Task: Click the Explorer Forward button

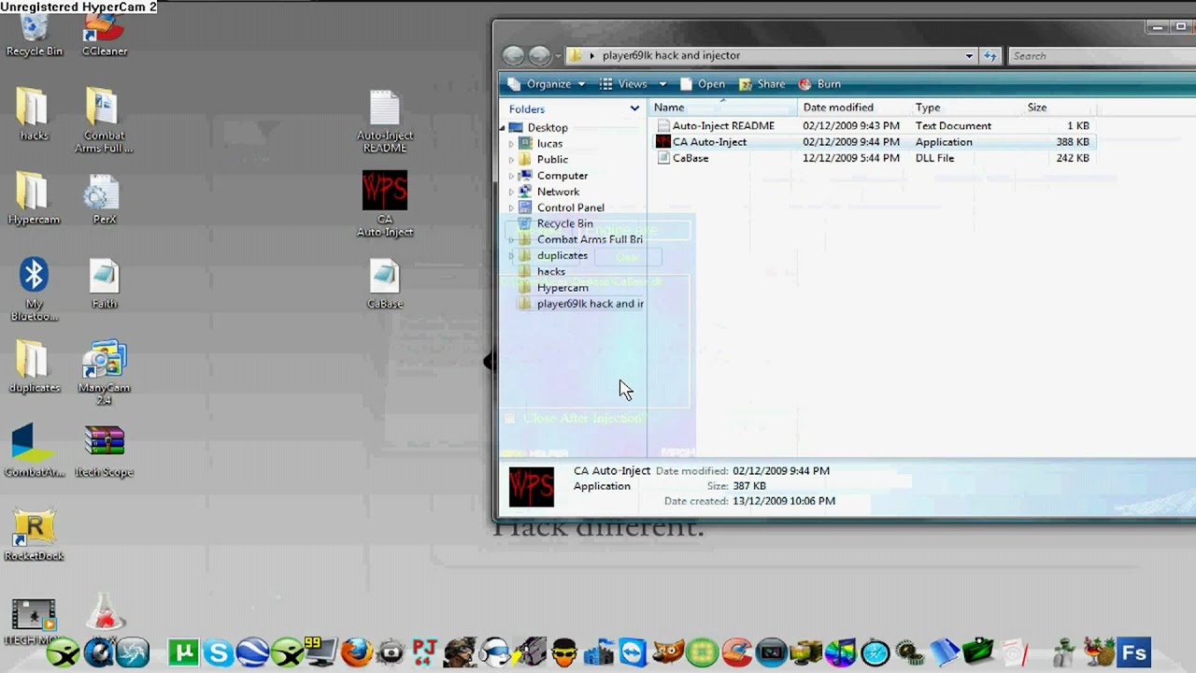Action: click(540, 56)
